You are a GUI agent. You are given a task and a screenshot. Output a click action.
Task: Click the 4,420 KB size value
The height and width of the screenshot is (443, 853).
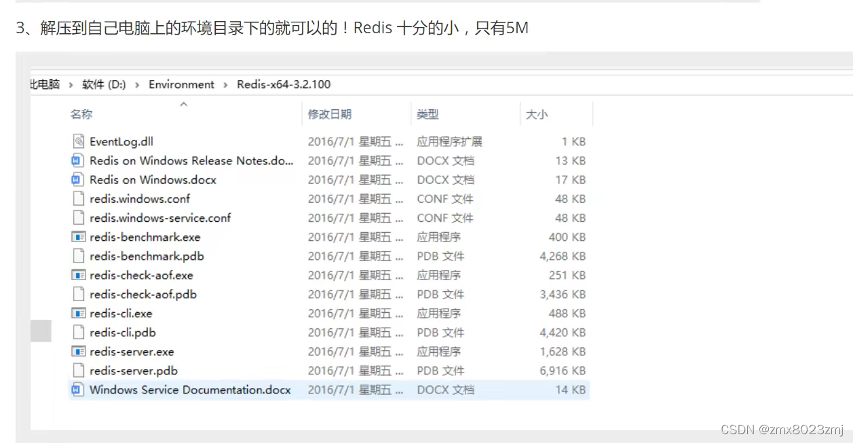[563, 332]
